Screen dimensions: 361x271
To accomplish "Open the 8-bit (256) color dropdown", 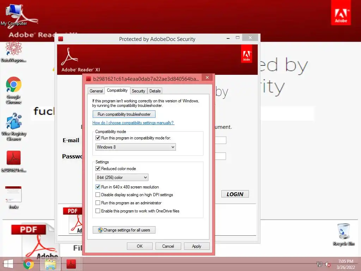I will [122, 177].
